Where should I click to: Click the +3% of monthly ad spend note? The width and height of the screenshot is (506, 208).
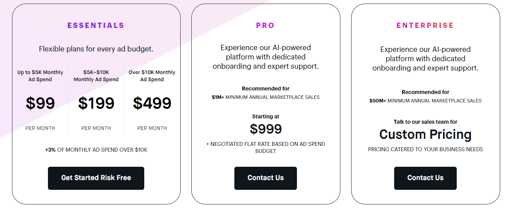tap(96, 150)
